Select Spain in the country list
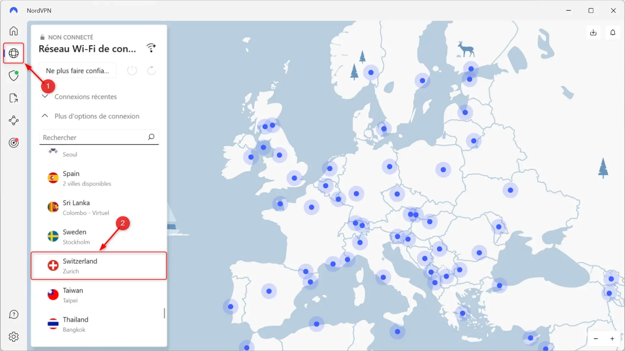 (99, 178)
